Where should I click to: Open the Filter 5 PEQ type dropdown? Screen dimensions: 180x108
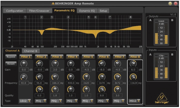(x=88, y=101)
